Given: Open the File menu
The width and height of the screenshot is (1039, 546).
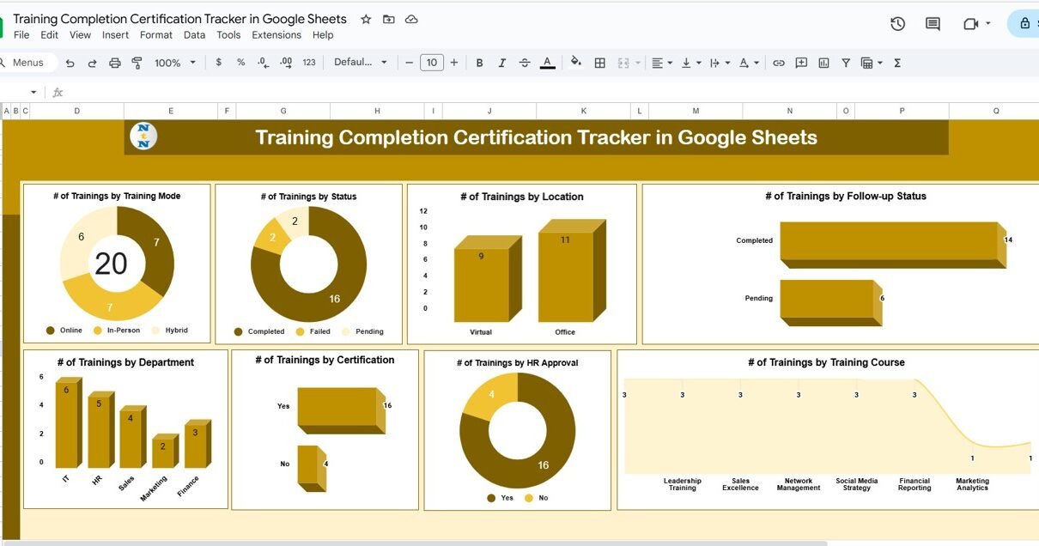Looking at the screenshot, I should pyautogui.click(x=21, y=35).
